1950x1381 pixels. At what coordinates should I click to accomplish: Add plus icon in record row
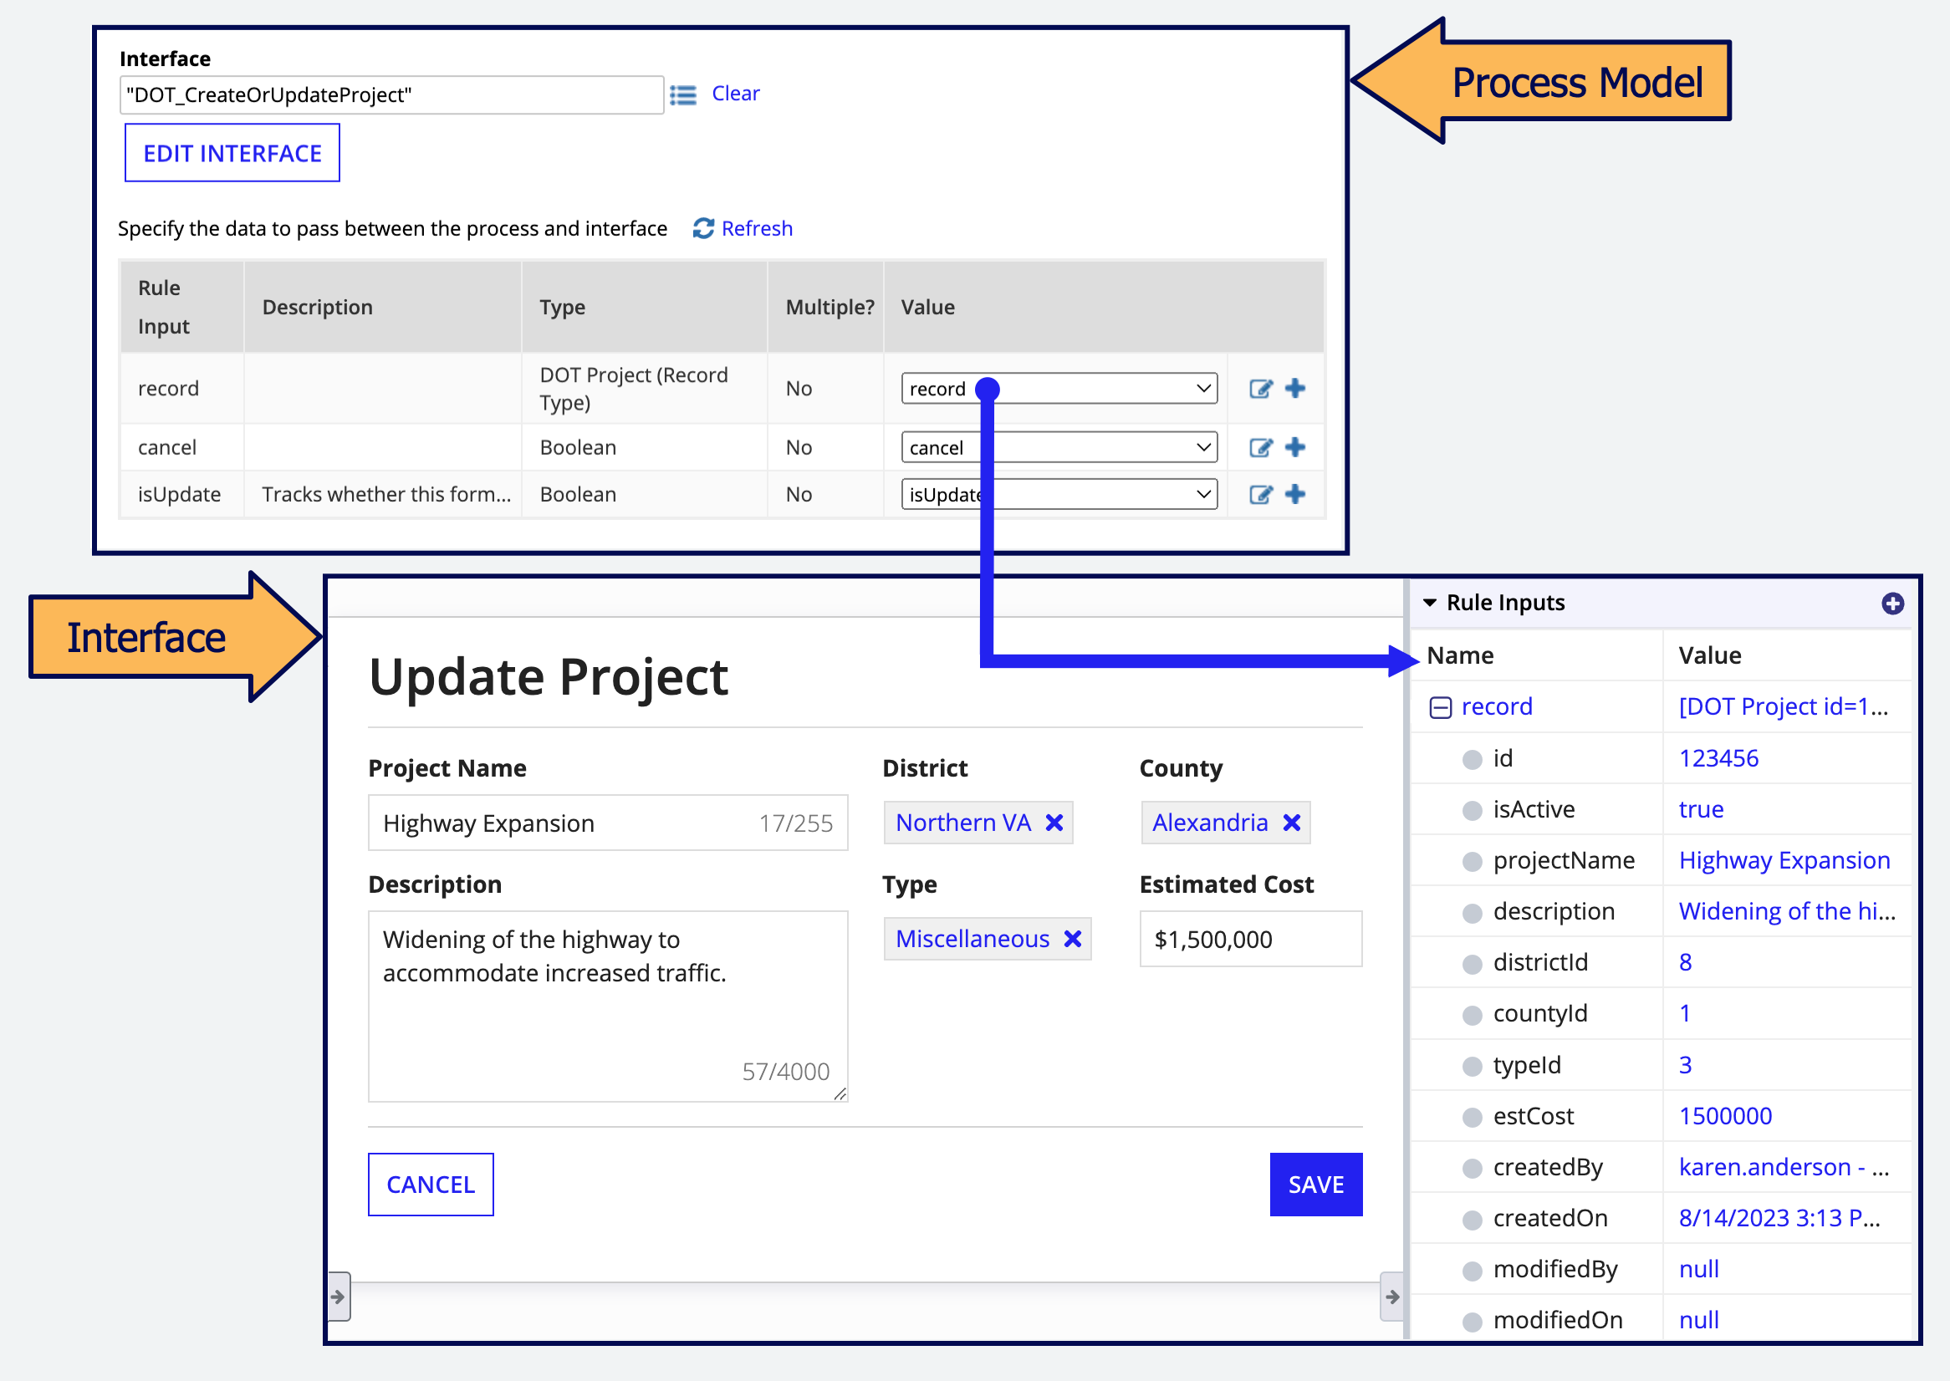[x=1295, y=388]
